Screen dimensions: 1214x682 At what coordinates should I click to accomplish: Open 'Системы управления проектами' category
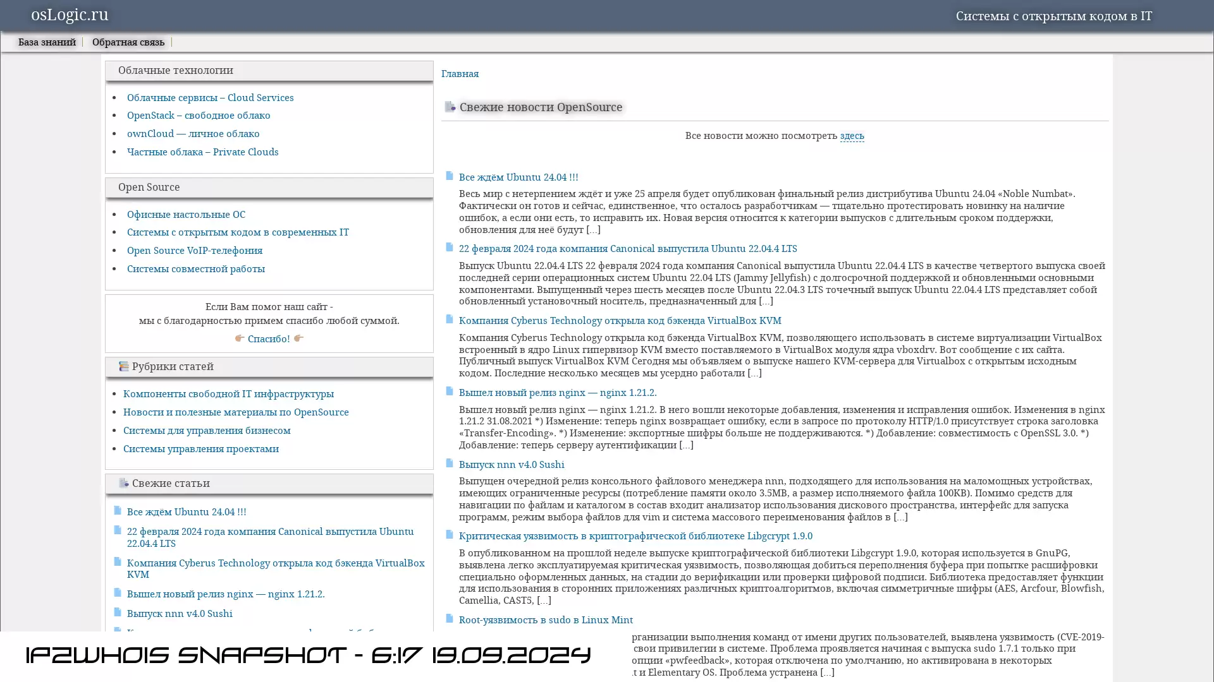click(x=201, y=449)
